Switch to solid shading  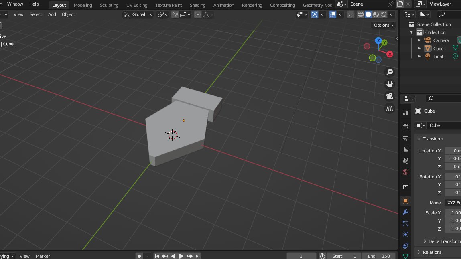tap(368, 14)
